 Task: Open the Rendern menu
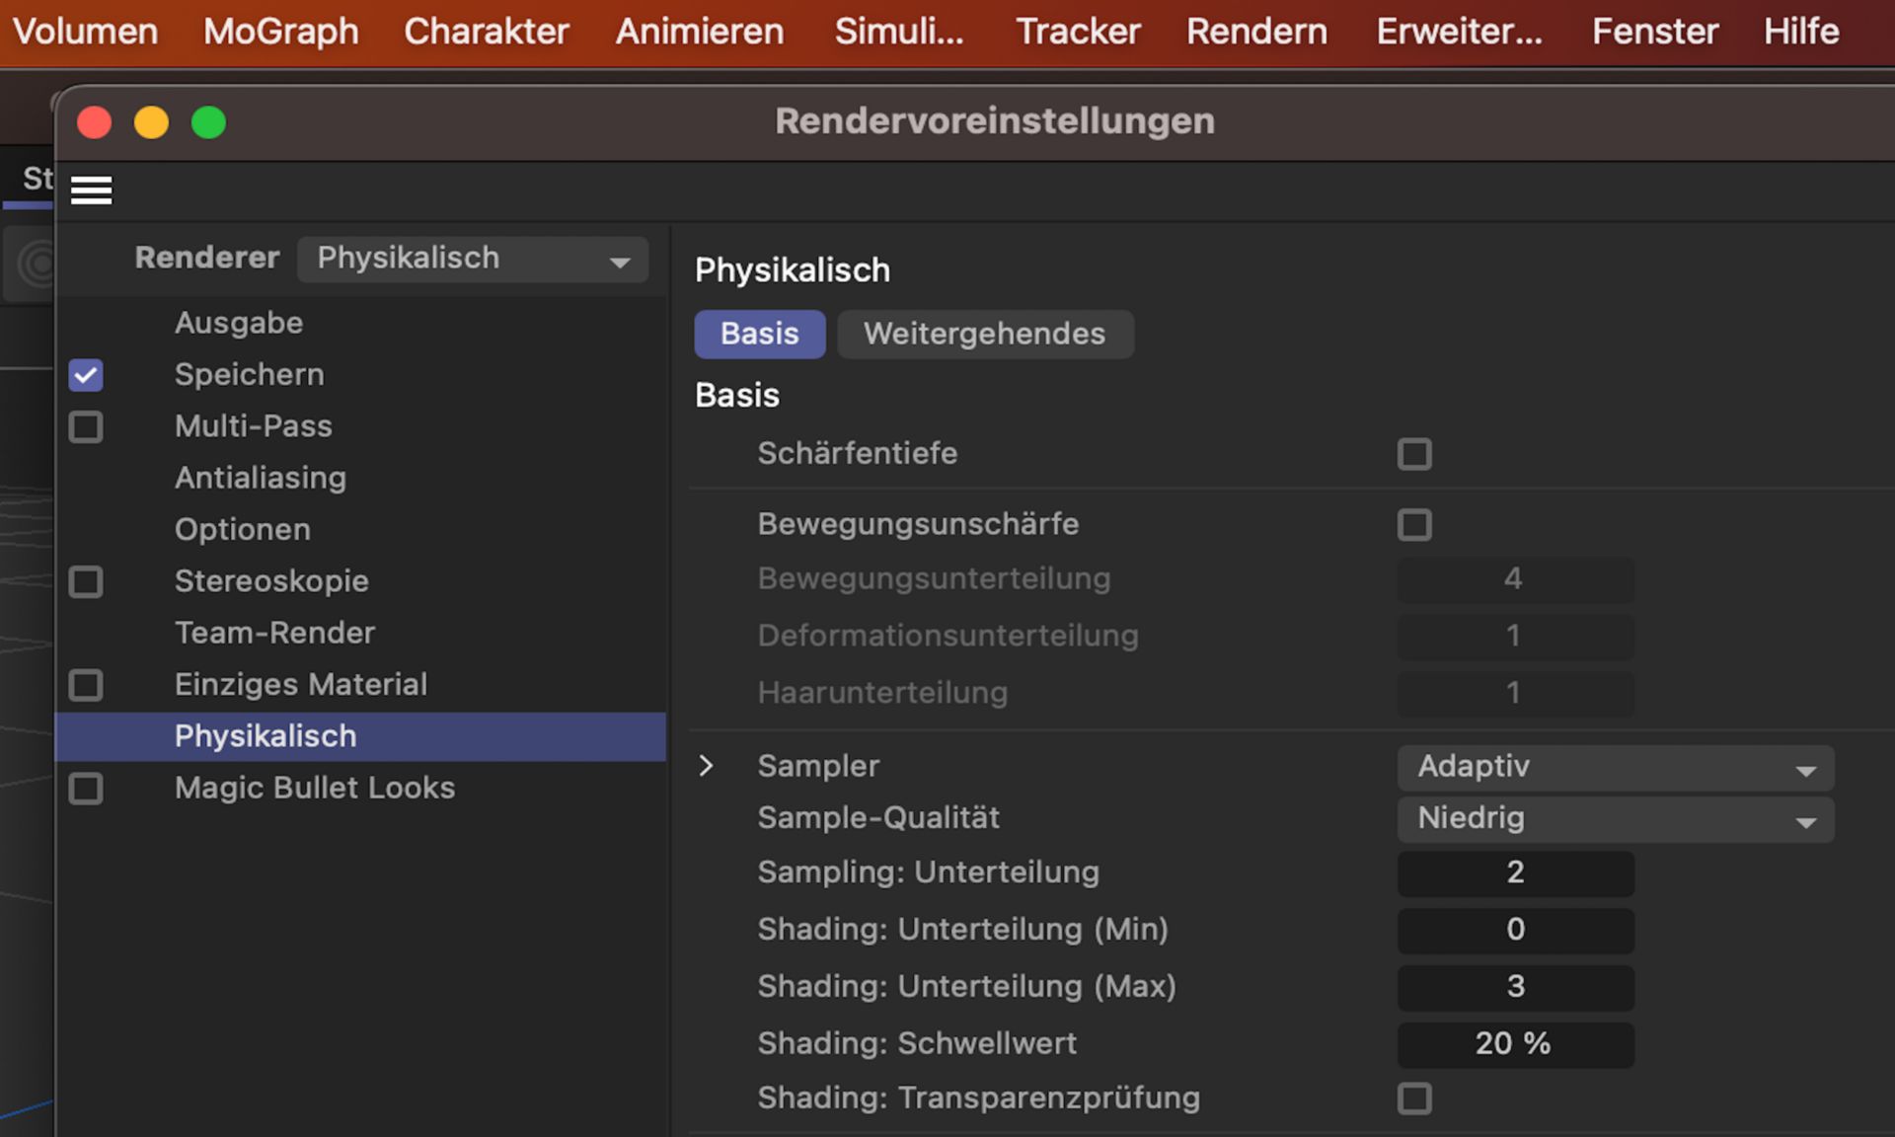click(x=1255, y=31)
